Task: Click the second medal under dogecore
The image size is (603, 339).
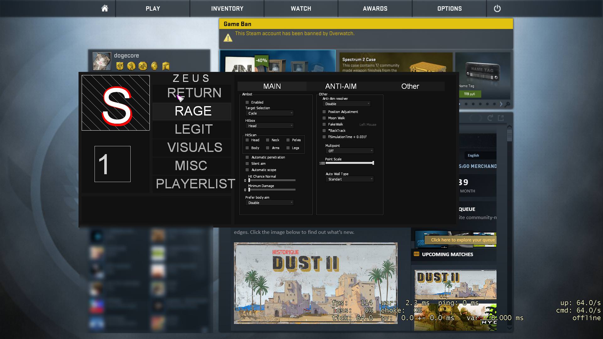Action: (x=131, y=66)
